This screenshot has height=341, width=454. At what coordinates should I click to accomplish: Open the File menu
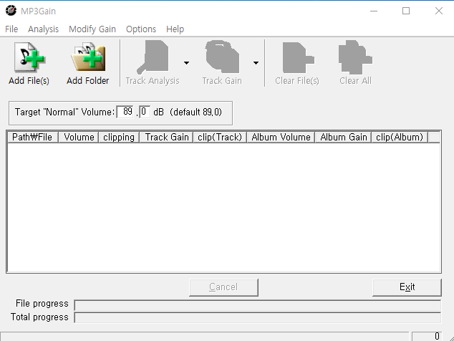[11, 29]
